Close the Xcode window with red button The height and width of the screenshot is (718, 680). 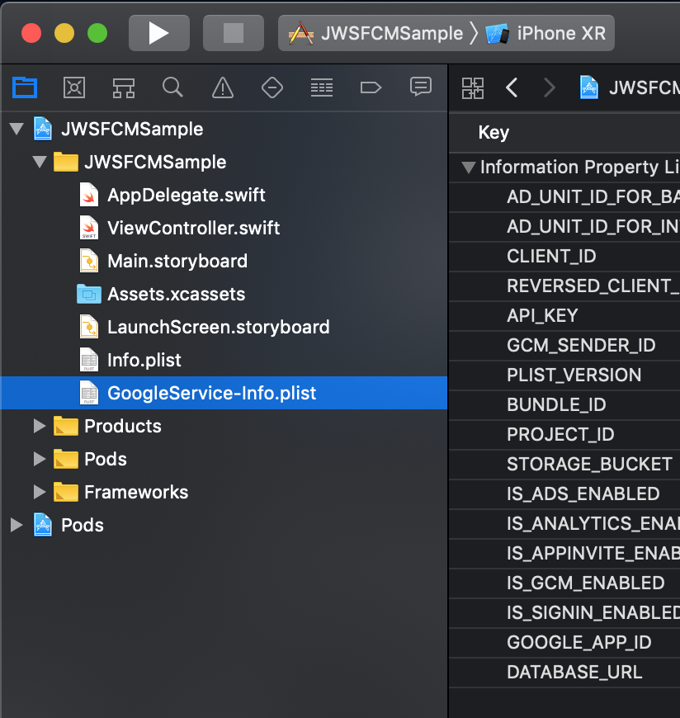pos(31,34)
